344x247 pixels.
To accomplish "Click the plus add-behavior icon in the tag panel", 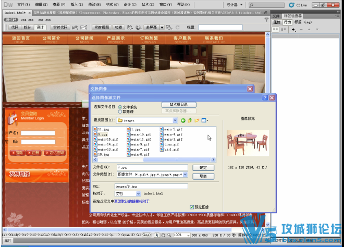I will point(293,29).
